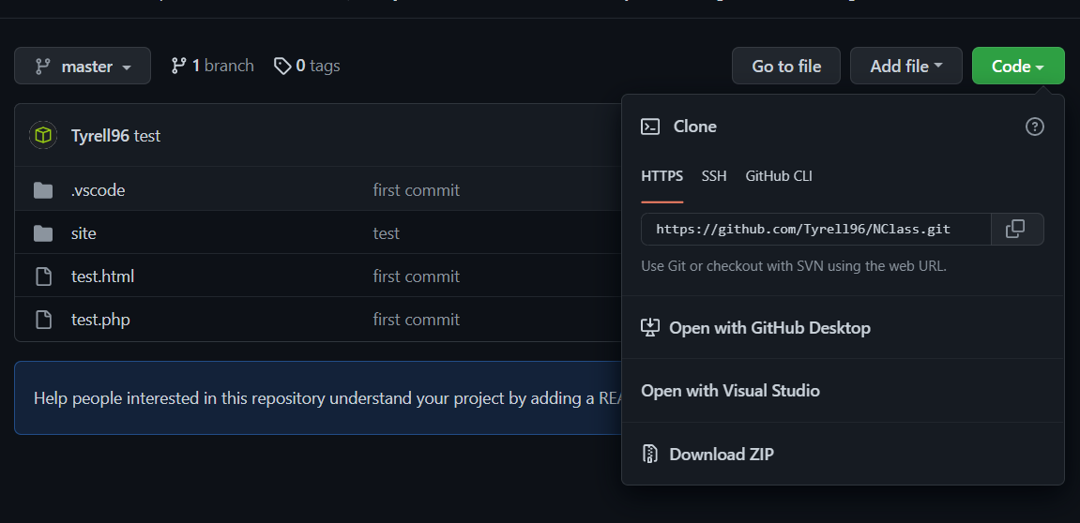The height and width of the screenshot is (523, 1080).
Task: Open the test.php file
Action: point(100,320)
